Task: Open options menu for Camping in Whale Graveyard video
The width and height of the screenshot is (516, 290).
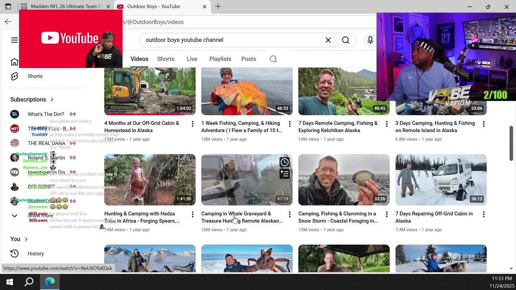Action: (289, 215)
